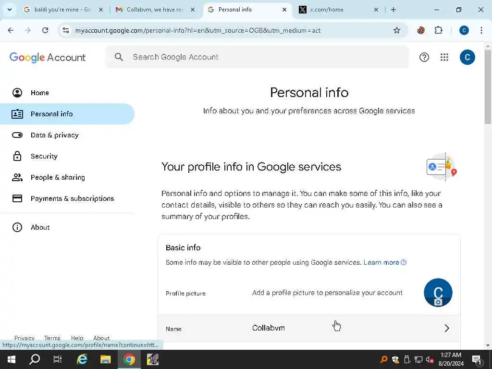Click the Privacy footer link
Image resolution: width=492 pixels, height=369 pixels.
click(x=25, y=338)
